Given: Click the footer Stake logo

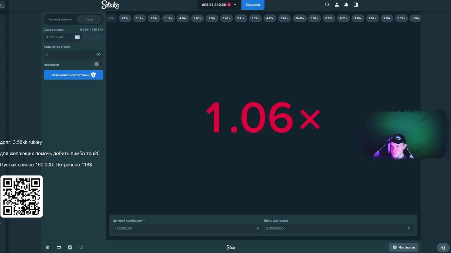Looking at the screenshot, I should point(231,247).
